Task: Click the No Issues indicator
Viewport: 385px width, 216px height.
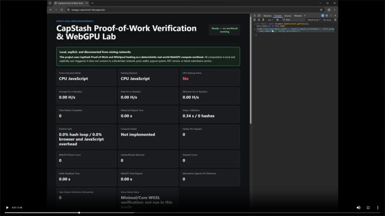Action: pyautogui.click(x=327, y=20)
